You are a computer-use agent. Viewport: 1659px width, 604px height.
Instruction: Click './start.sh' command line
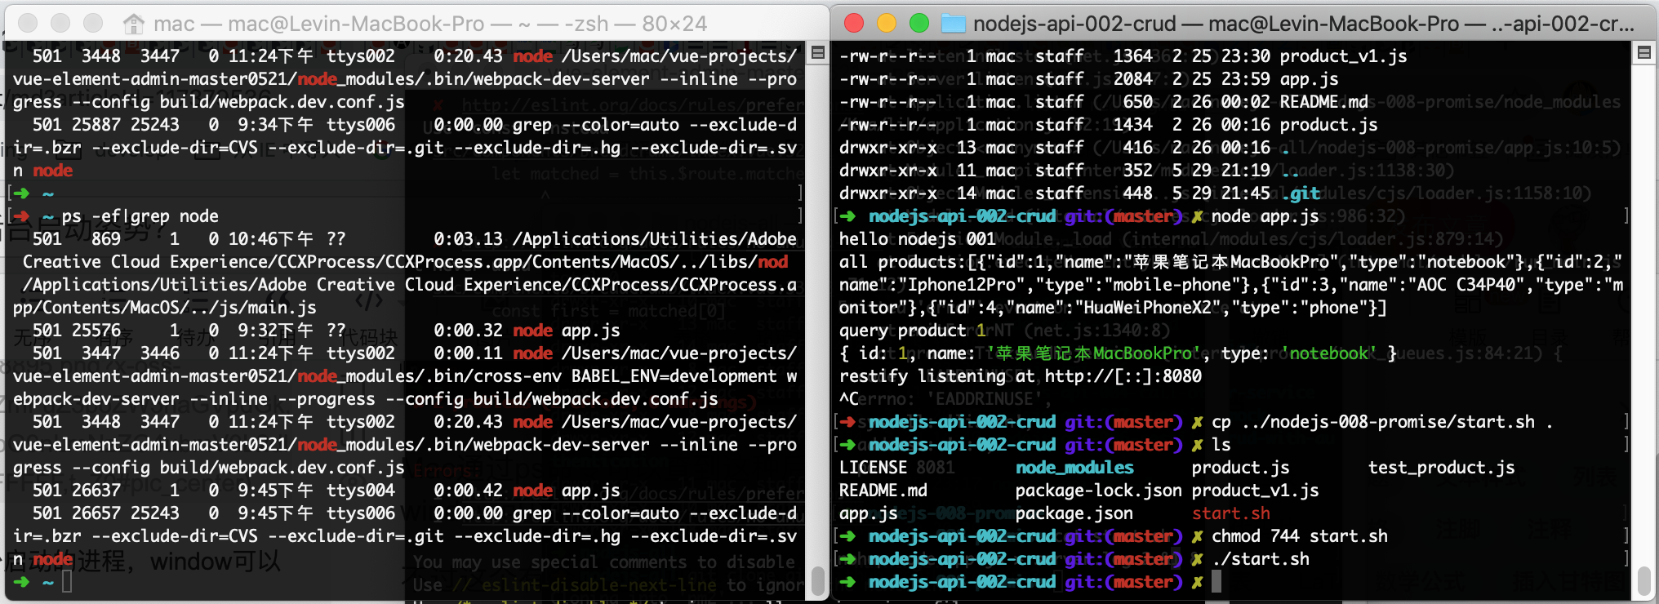click(x=1260, y=559)
